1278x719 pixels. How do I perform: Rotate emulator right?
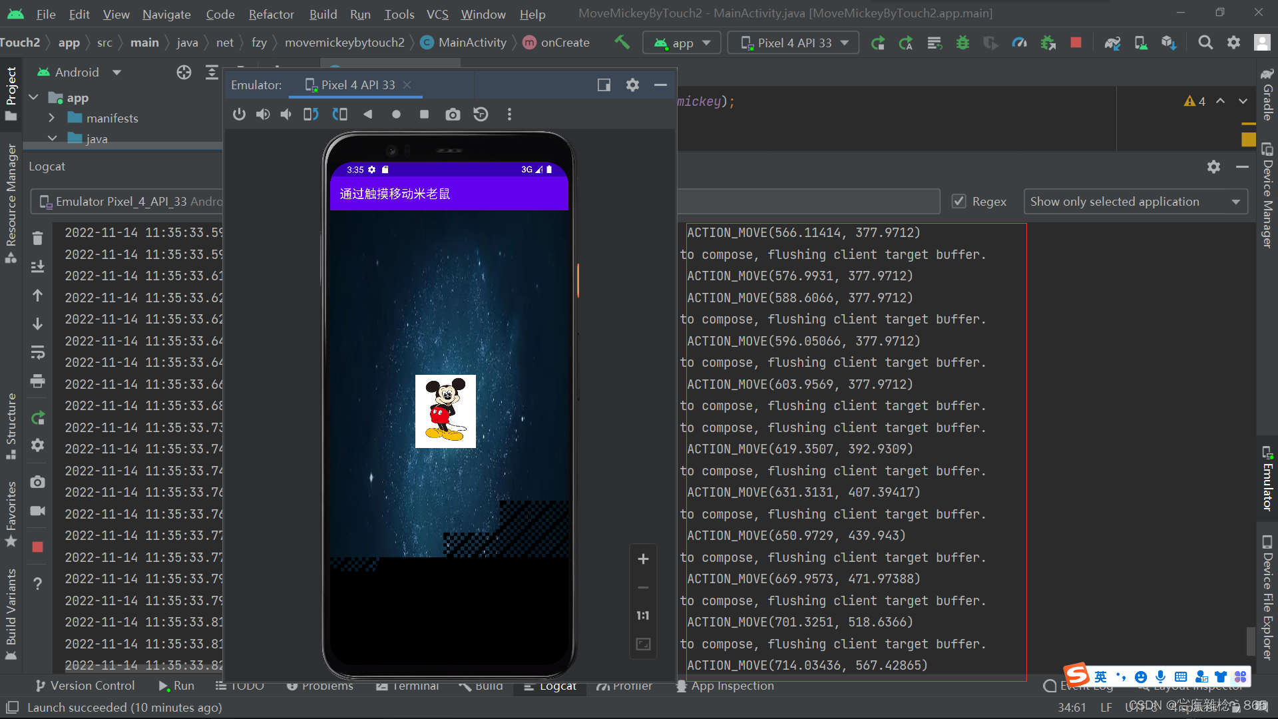pos(339,115)
